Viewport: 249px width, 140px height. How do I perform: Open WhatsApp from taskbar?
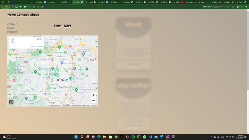click(144, 137)
